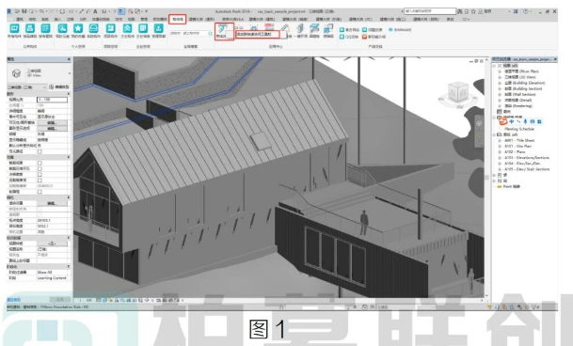Click the 属性帮助 link under Properties
This screenshot has height=346, width=573.
(14, 300)
